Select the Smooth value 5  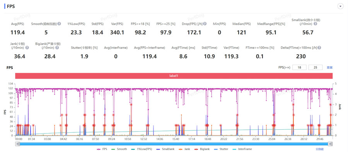tap(46, 33)
